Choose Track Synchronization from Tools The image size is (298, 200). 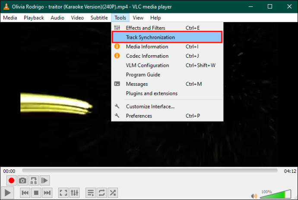click(167, 37)
